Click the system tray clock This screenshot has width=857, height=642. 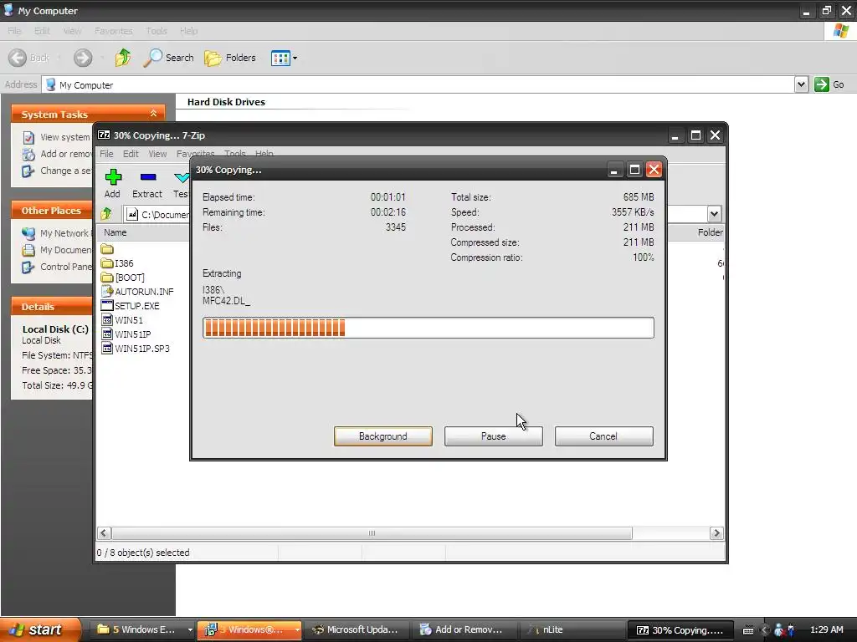[x=826, y=629]
